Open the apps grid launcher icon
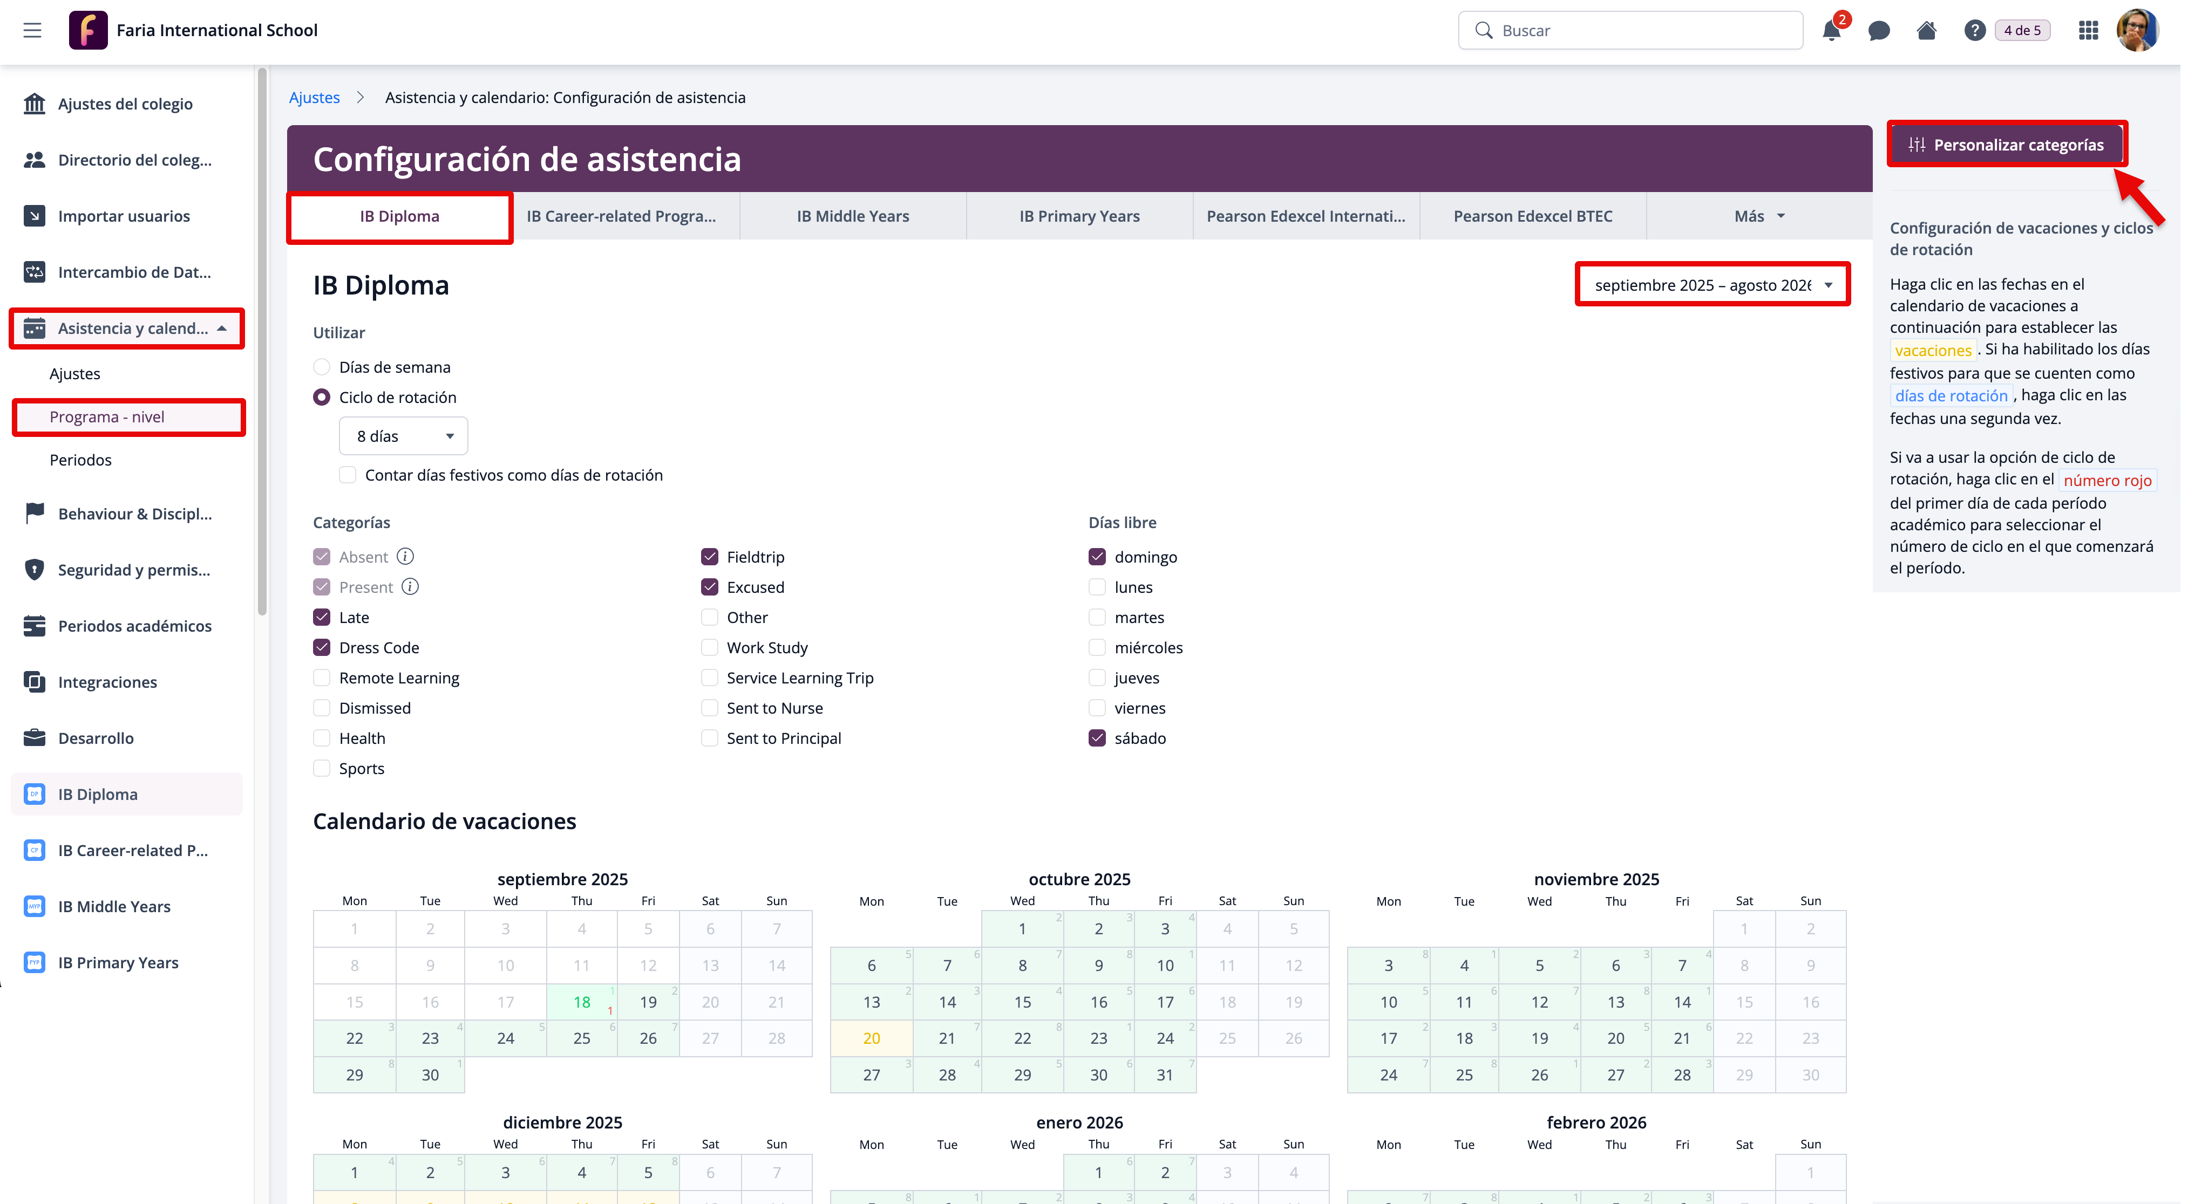 2089,31
